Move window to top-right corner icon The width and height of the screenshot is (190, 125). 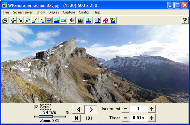pyautogui.click(x=27, y=20)
